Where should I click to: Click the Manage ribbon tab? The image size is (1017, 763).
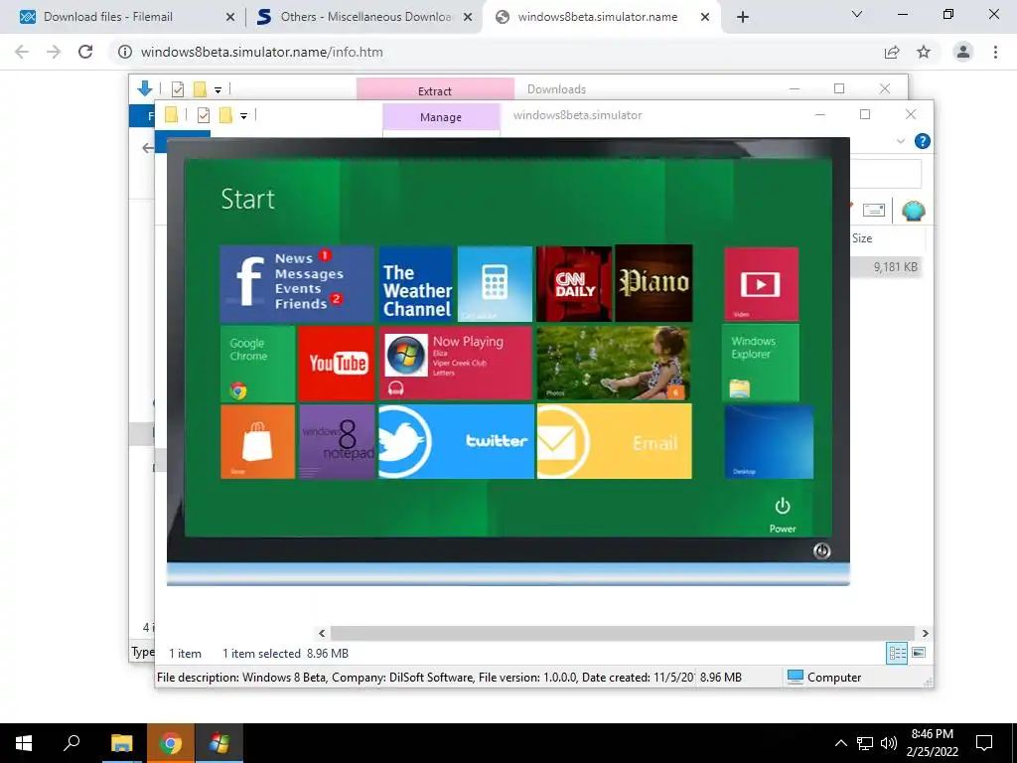pos(441,117)
